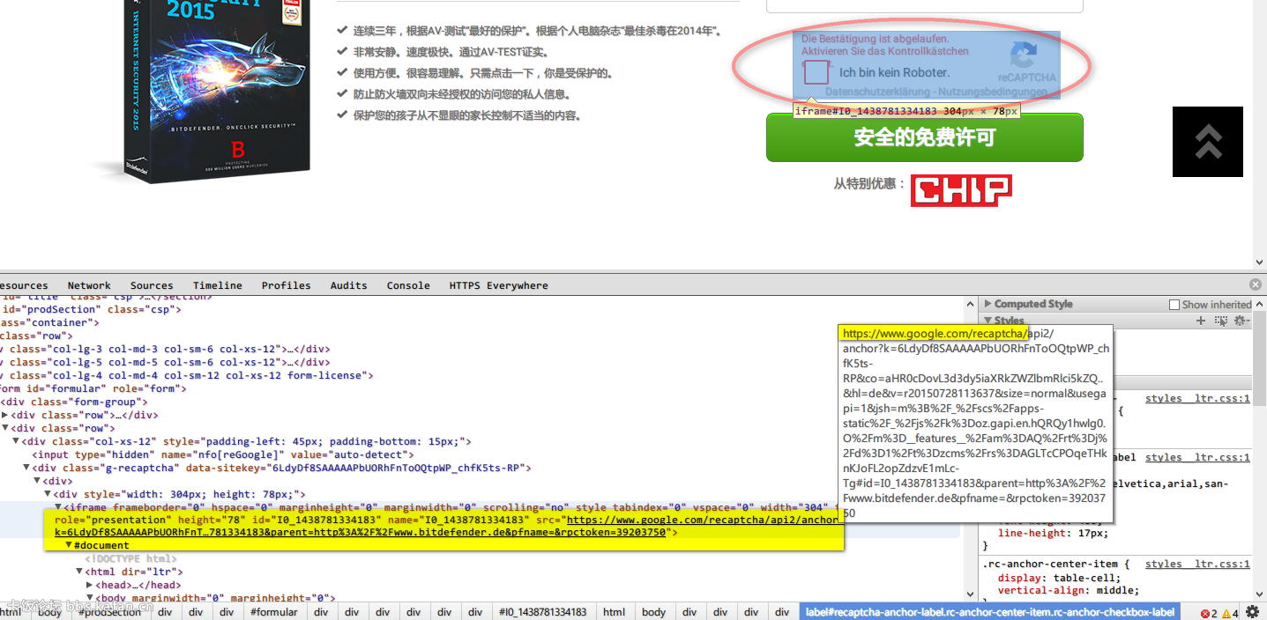Viewport: 1267px width, 620px height.
Task: Select label#recaptcha-anchor-label breadcrumb
Action: [990, 612]
